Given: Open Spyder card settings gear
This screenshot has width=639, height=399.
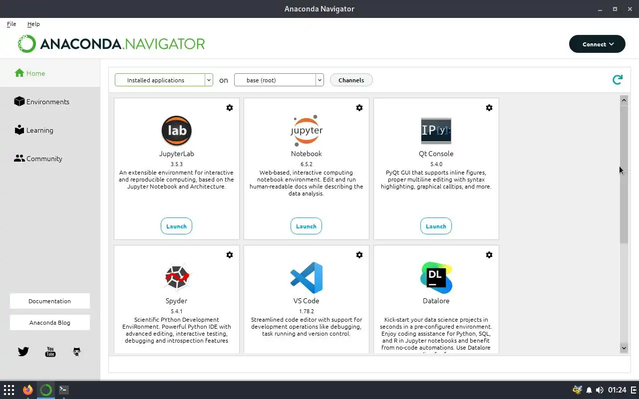Looking at the screenshot, I should click(x=230, y=255).
